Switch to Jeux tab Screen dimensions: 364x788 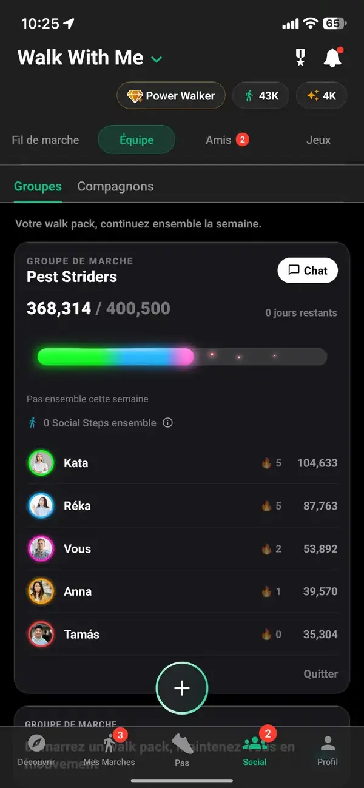coord(318,140)
